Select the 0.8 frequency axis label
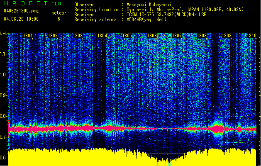The image size is (261, 166). pos(4,116)
